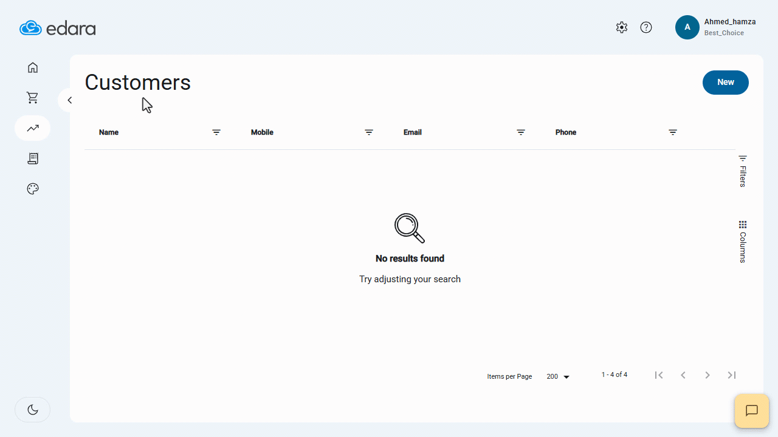Open Items per Page dropdown
The width and height of the screenshot is (778, 437).
point(558,377)
